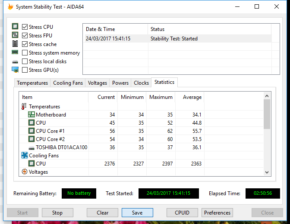Select the 'Stability Test: Started' log entry

174,39
